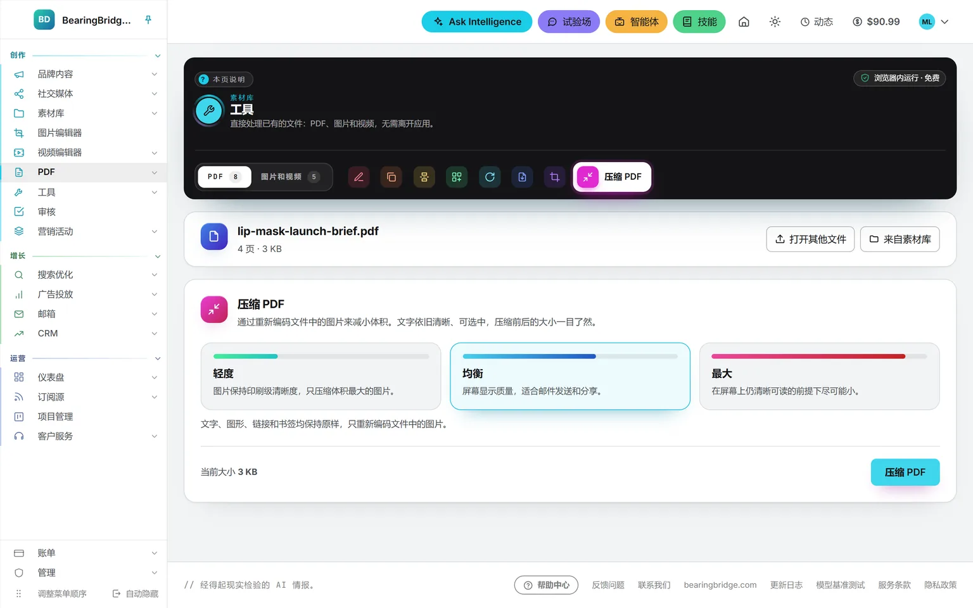This screenshot has width=973, height=608.
Task: Open 图片编辑器 in the sidebar
Action: click(84, 133)
